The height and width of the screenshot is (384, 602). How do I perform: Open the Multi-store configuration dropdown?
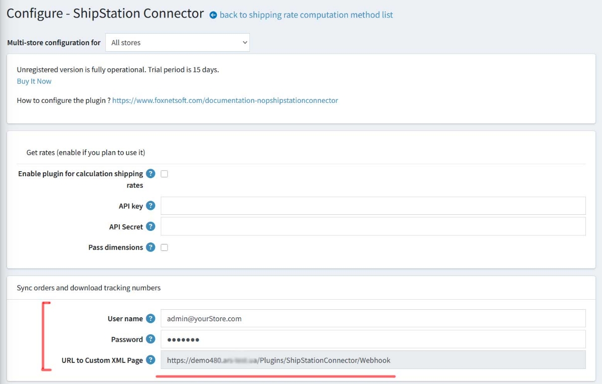tap(178, 43)
